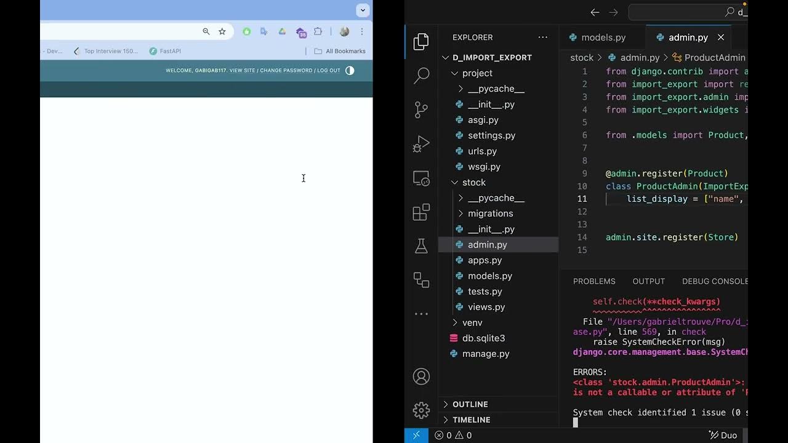Screen dimensions: 788x443
Task: Switch to the OUTPUT panel tab
Action: pyautogui.click(x=648, y=281)
